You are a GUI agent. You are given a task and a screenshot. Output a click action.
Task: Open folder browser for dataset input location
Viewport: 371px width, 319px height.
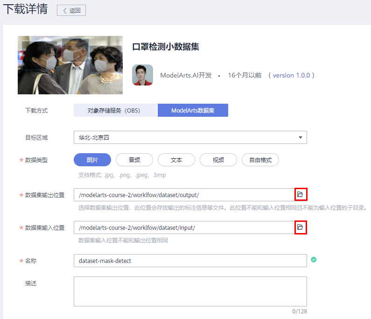[x=301, y=227]
